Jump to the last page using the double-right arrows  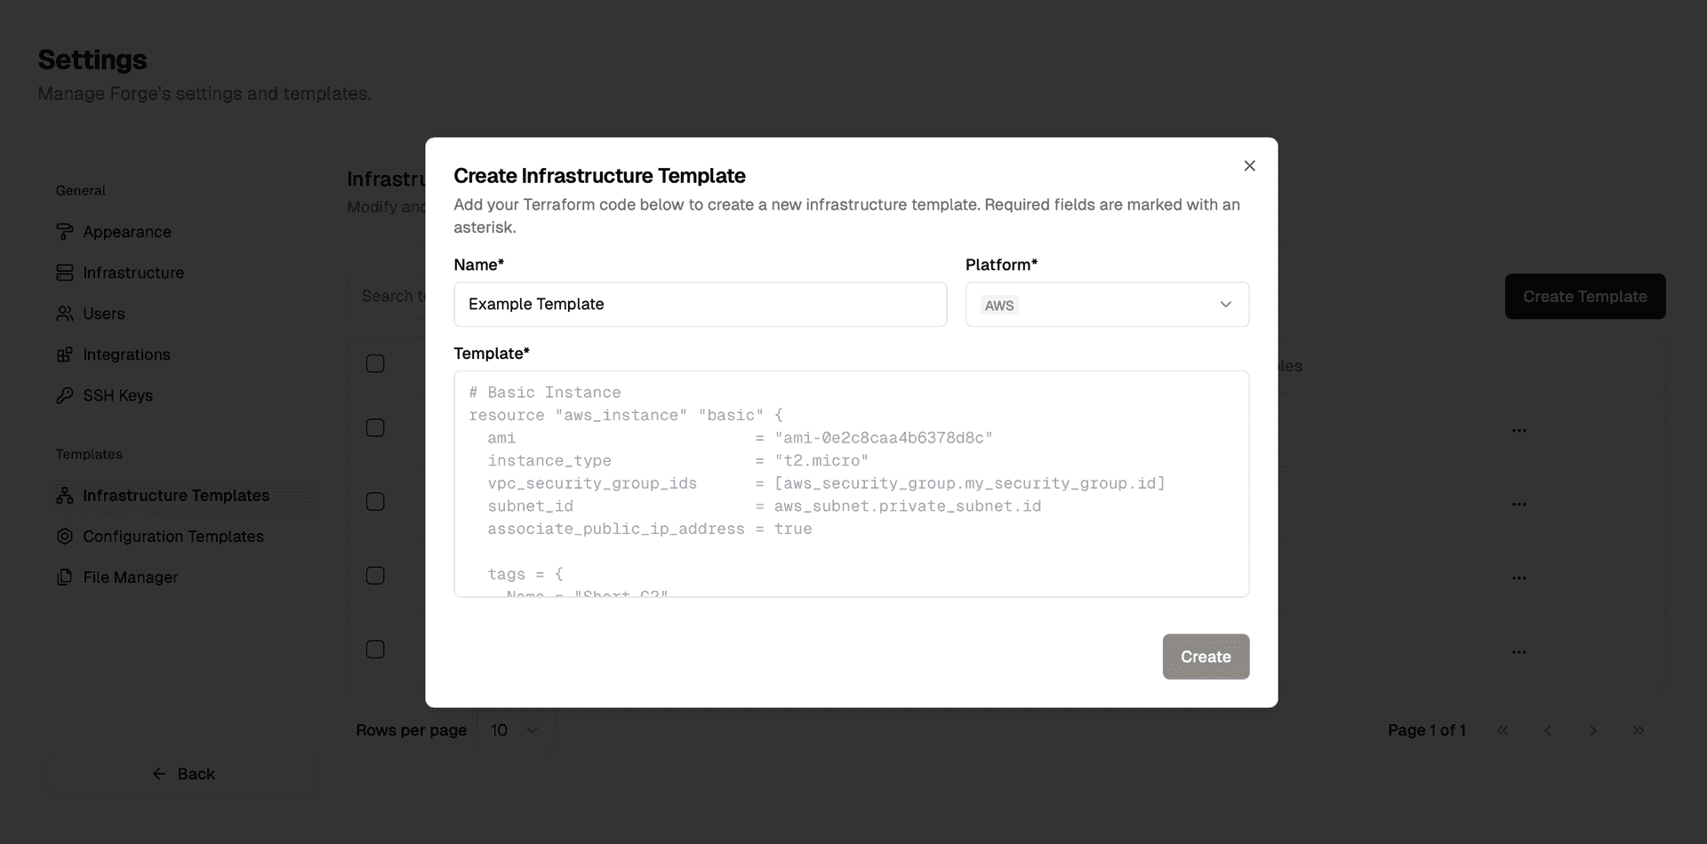1639,730
